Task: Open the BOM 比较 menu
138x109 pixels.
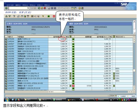Action: (x=10, y=5)
